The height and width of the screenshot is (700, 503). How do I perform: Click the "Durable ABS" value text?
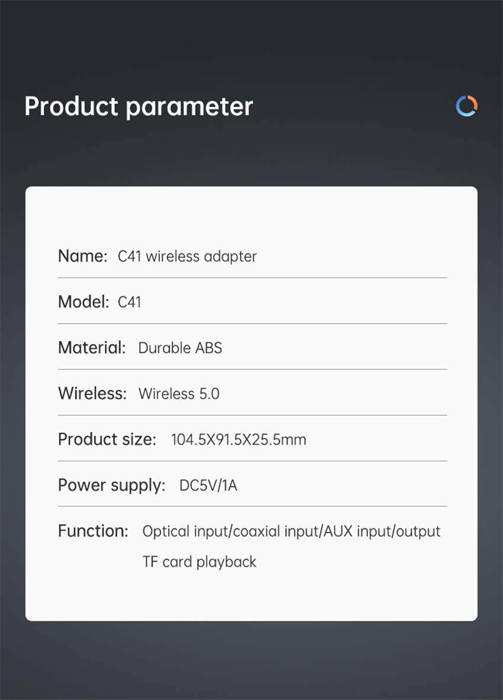tap(180, 347)
